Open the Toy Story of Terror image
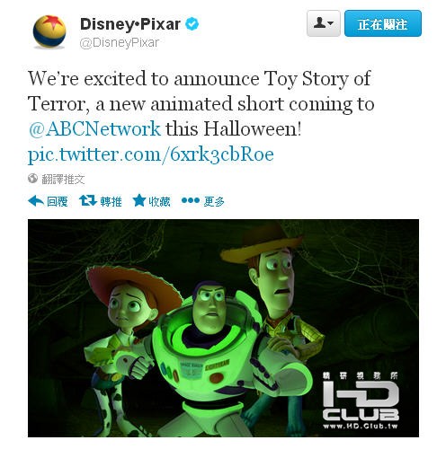 coord(223,328)
